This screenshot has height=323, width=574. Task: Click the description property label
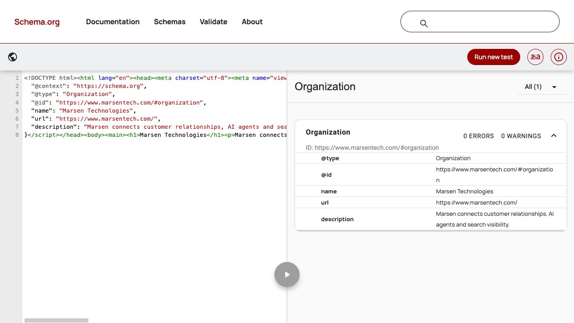(x=337, y=219)
